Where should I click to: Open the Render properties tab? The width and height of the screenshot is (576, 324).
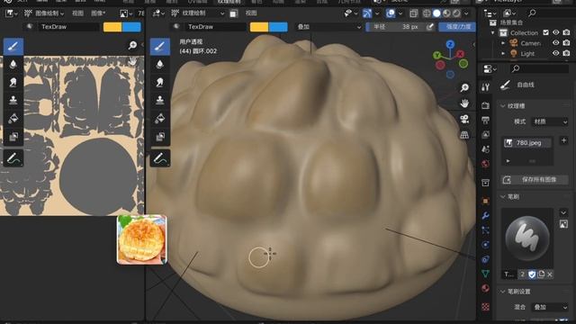(485, 105)
